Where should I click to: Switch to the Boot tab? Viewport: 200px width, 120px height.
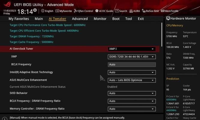click(x=116, y=19)
